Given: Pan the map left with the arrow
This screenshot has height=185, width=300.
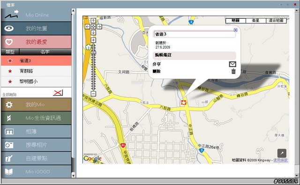Looking at the screenshot, I should coord(87,27).
